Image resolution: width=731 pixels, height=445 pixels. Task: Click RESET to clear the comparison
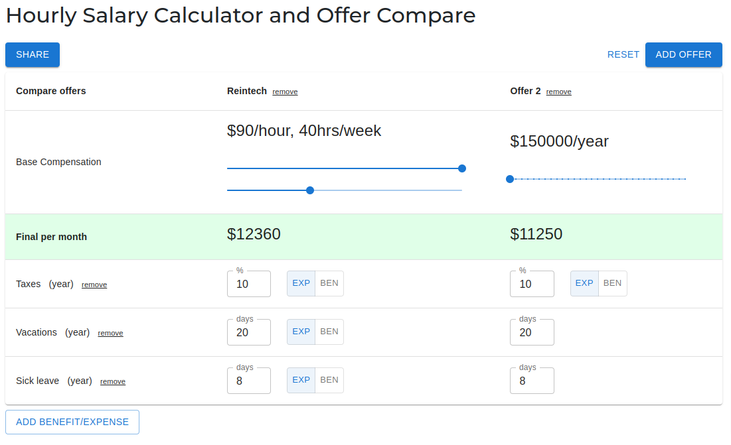(x=623, y=54)
